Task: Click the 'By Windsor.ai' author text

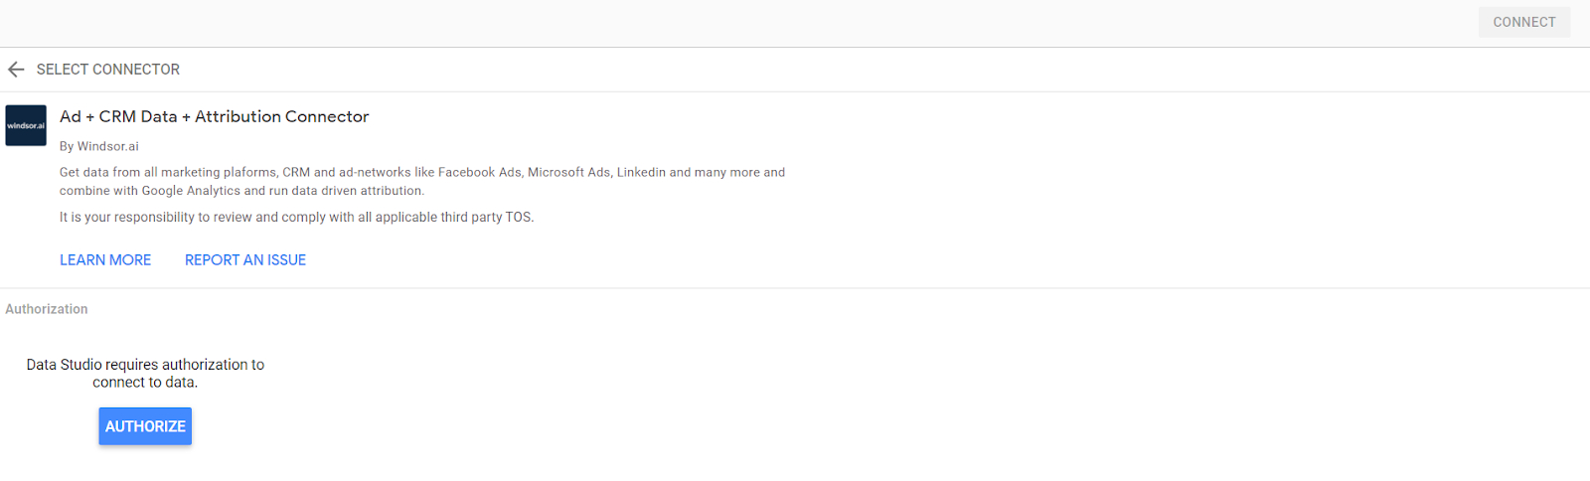Action: (99, 146)
